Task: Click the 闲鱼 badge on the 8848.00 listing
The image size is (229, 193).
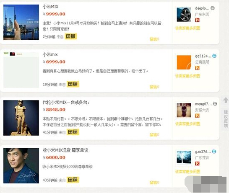Action: point(73,132)
